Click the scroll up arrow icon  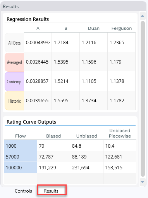tap(143, 16)
